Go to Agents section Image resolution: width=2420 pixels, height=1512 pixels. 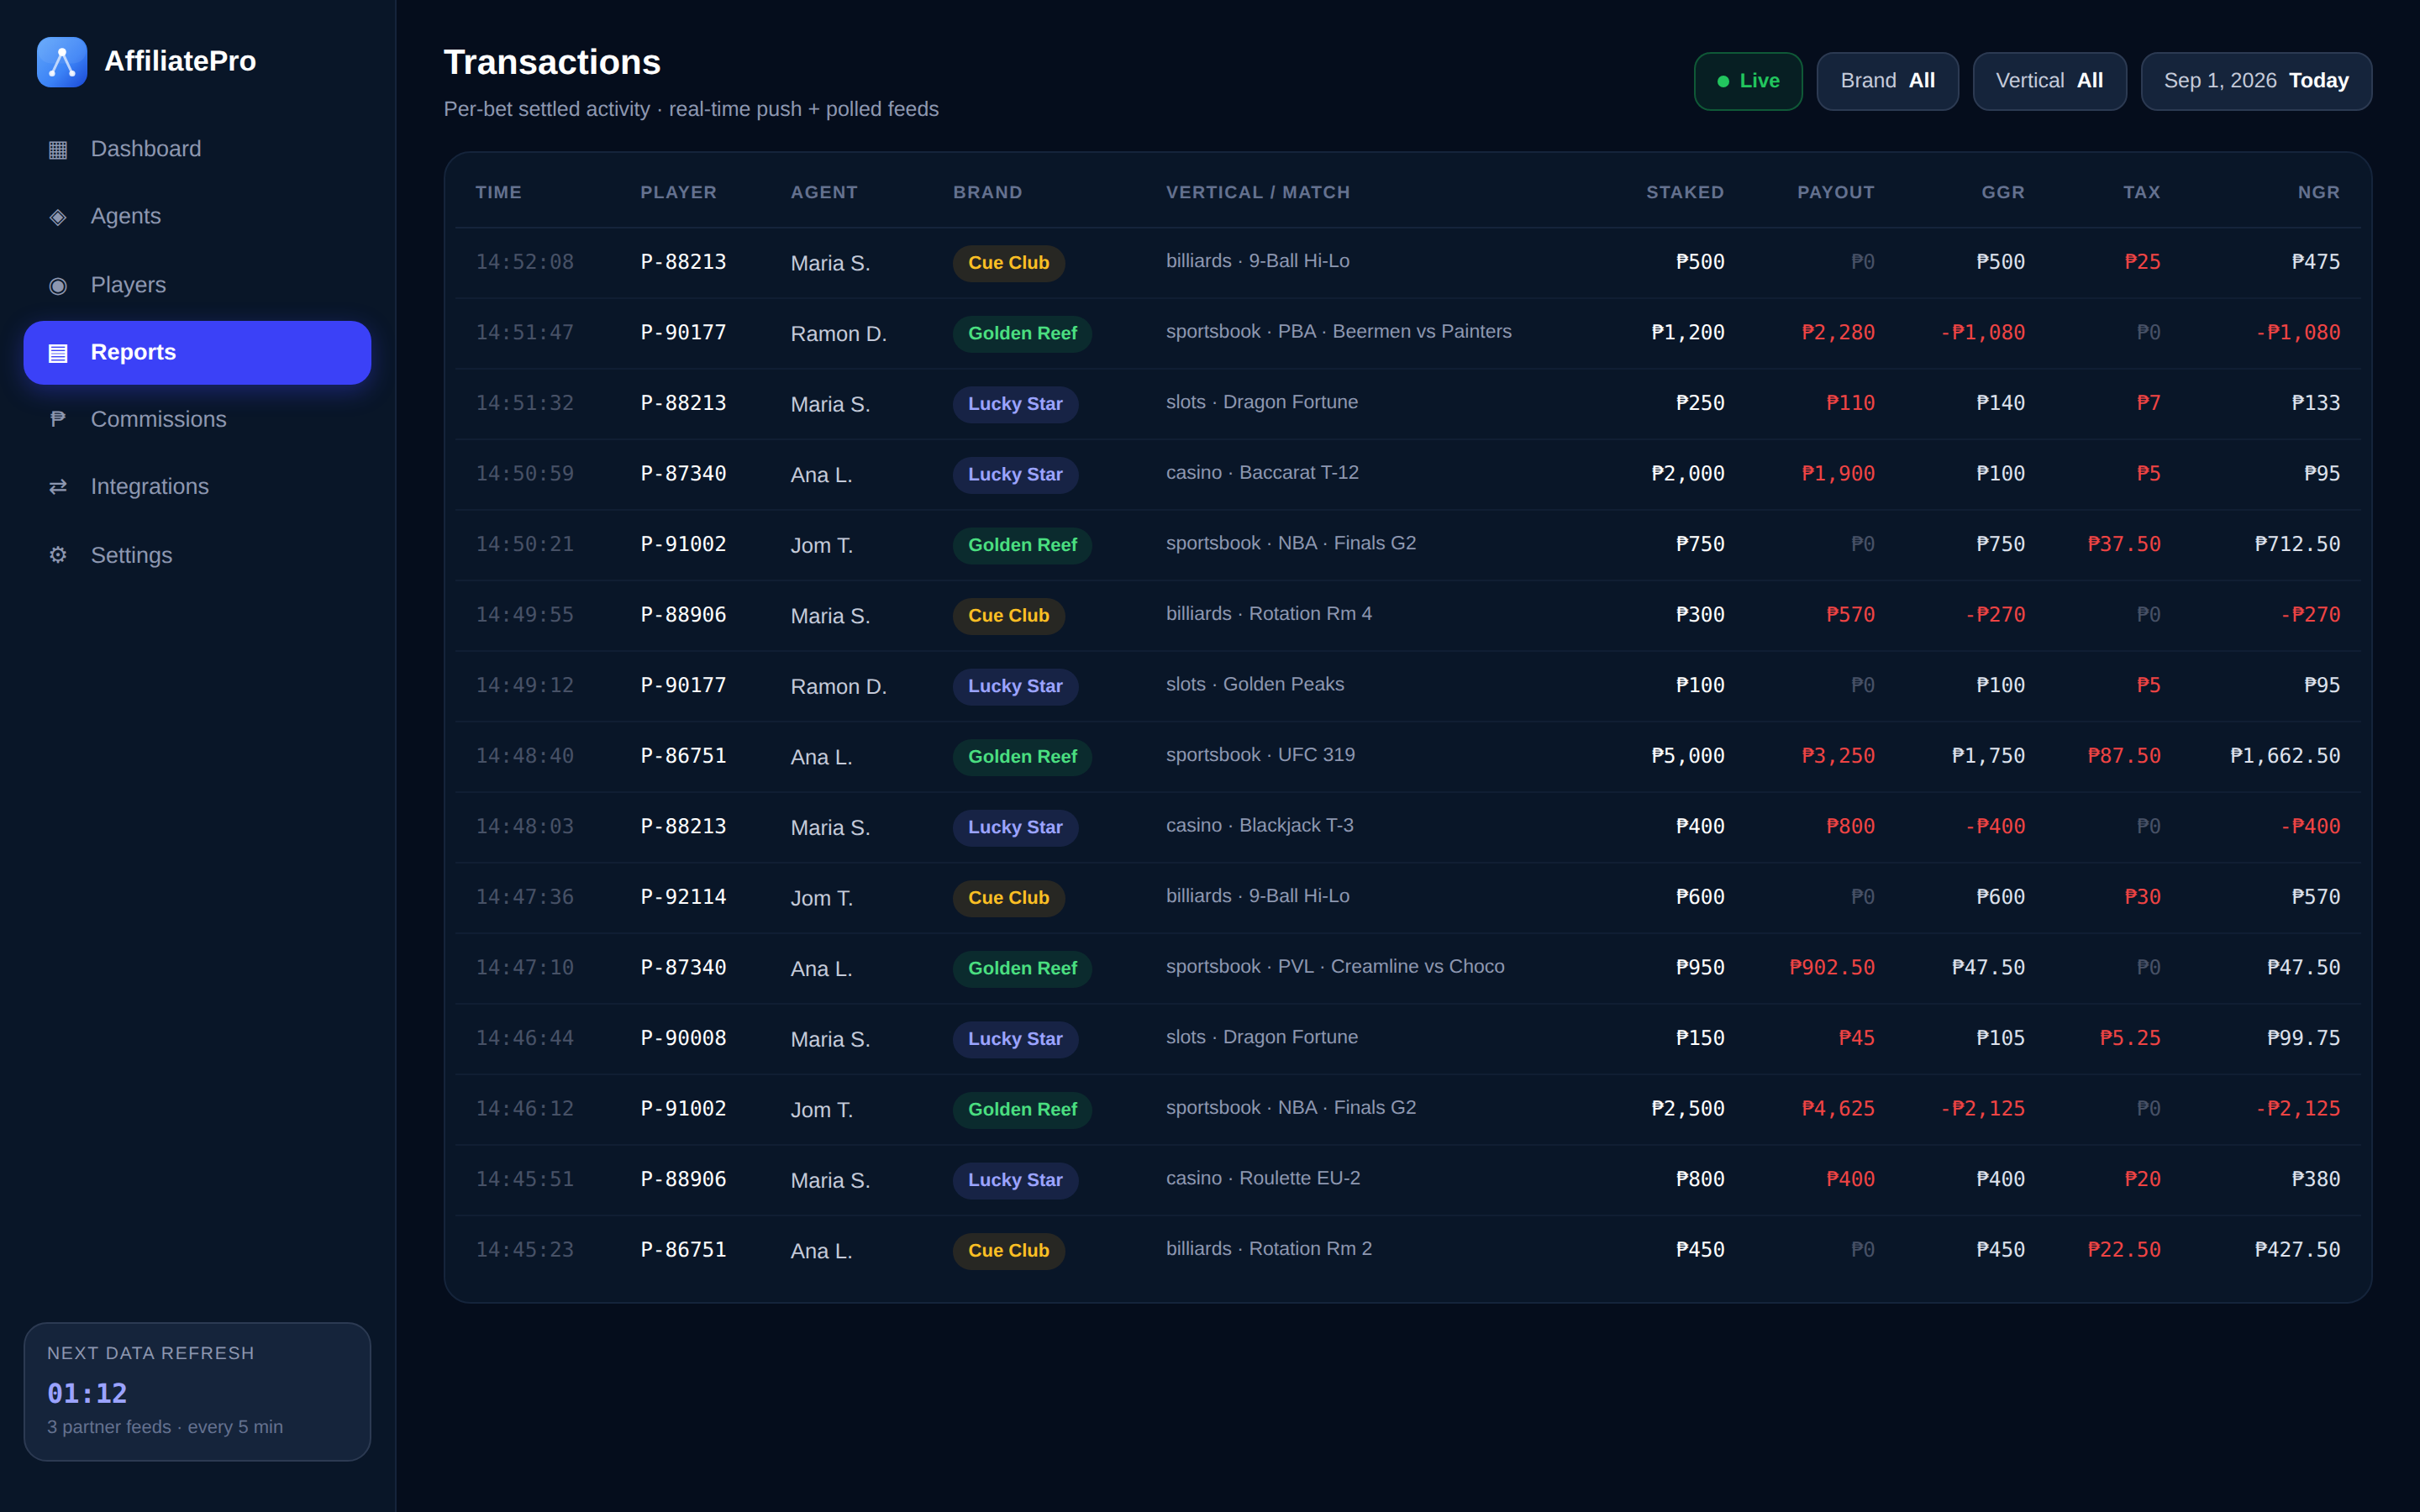click(197, 216)
